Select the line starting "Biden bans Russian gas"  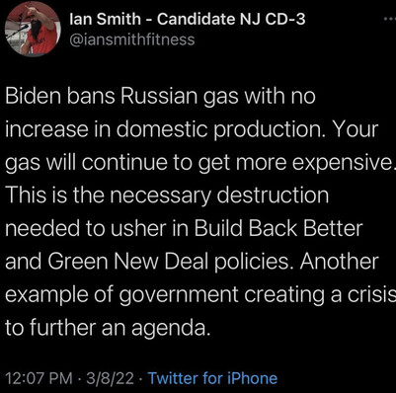[160, 97]
